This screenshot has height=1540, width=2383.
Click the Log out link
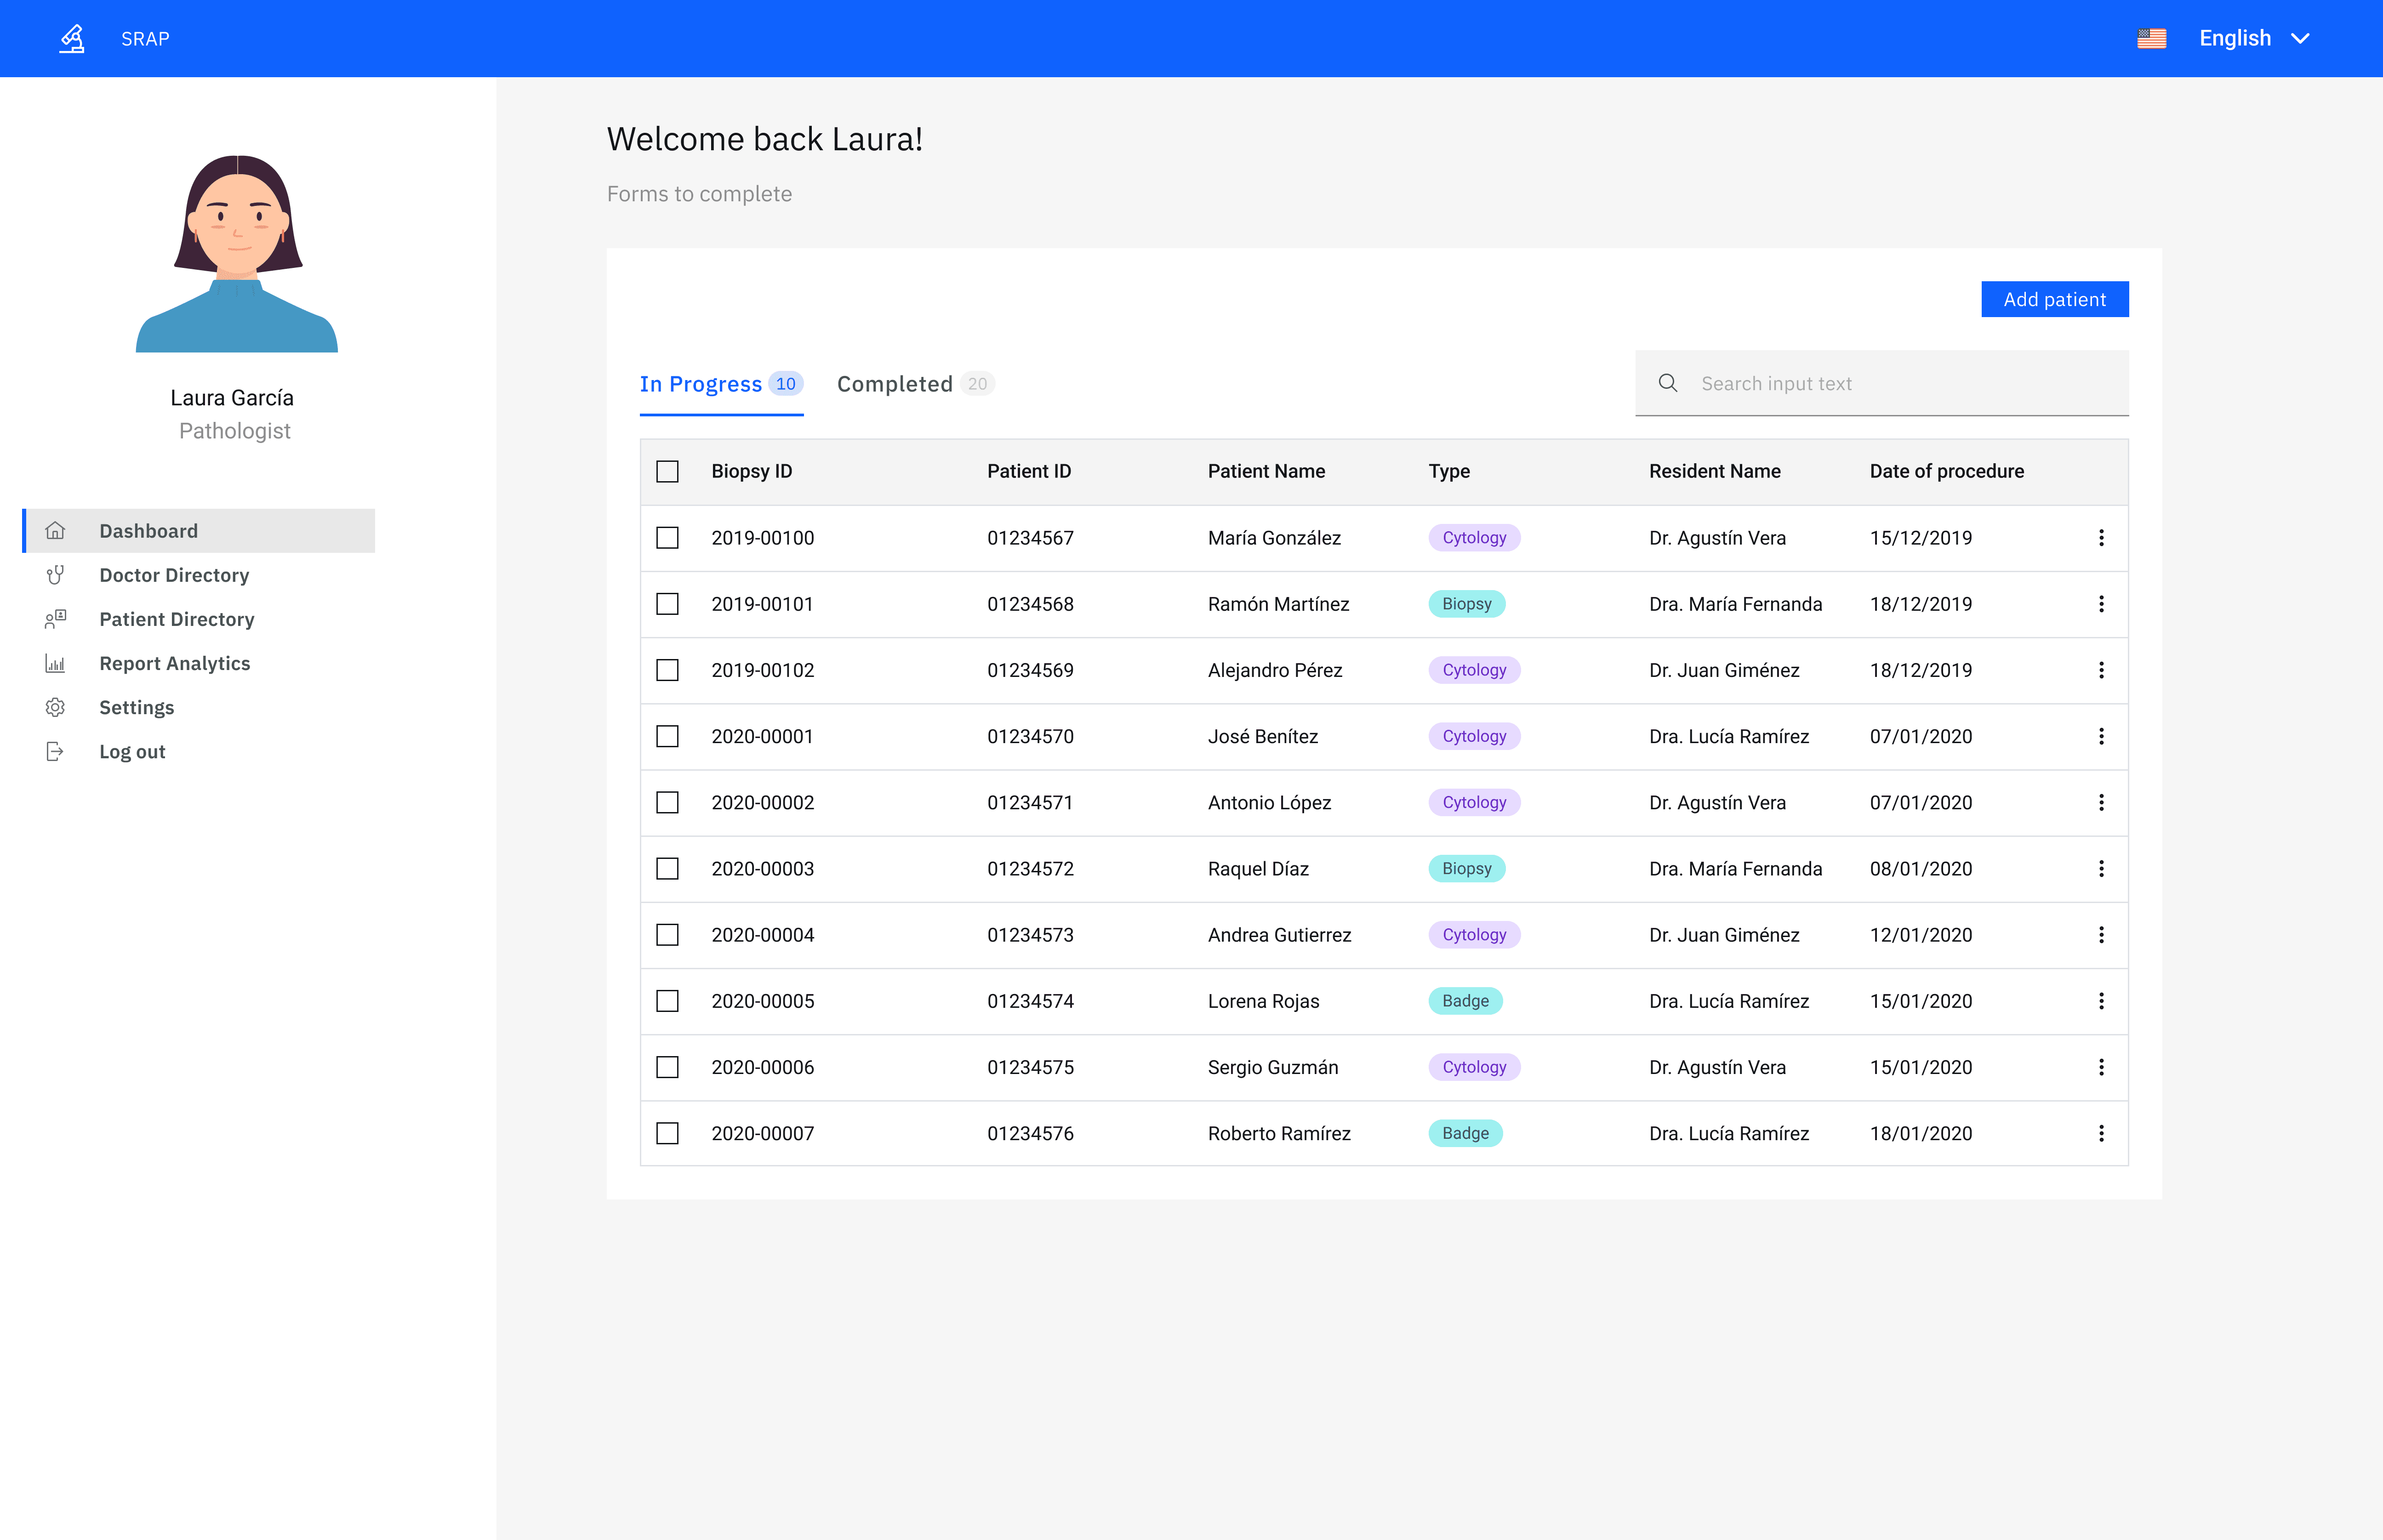pyautogui.click(x=132, y=751)
